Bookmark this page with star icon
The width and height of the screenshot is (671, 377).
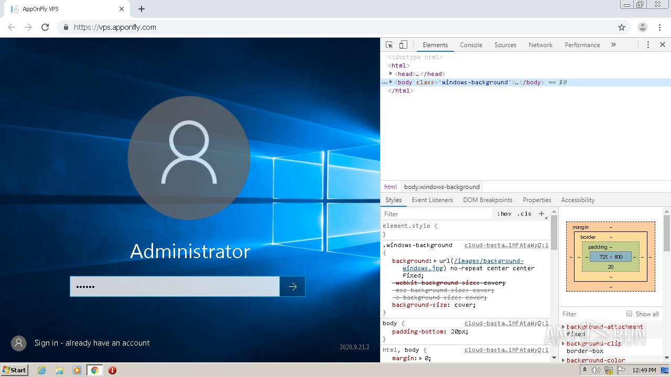click(x=622, y=27)
